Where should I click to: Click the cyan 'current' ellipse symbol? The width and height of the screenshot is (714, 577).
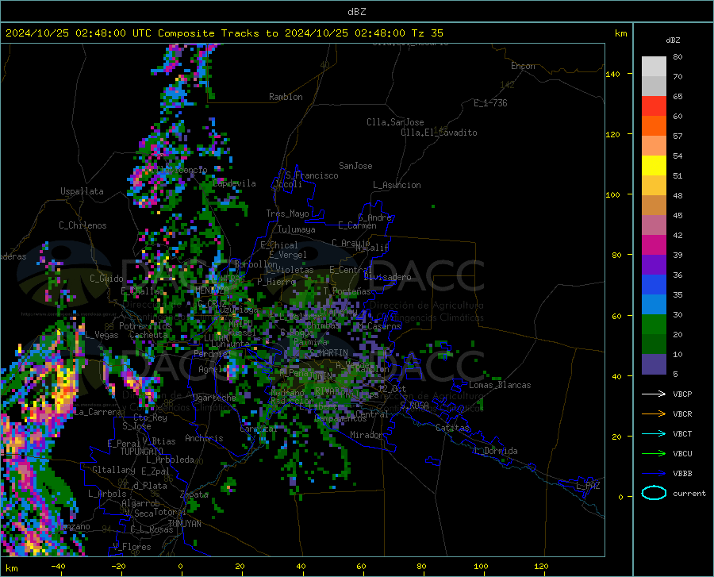(654, 493)
